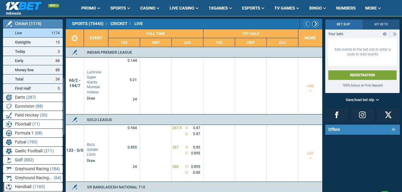Select the Field Hockey icon

9,115
